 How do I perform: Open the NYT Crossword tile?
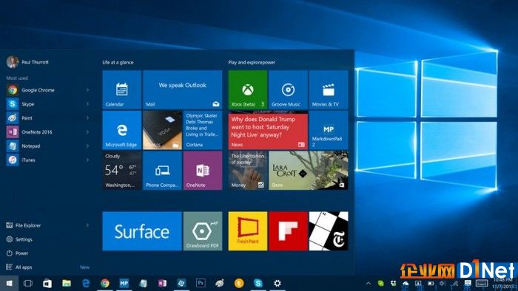[x=329, y=231]
